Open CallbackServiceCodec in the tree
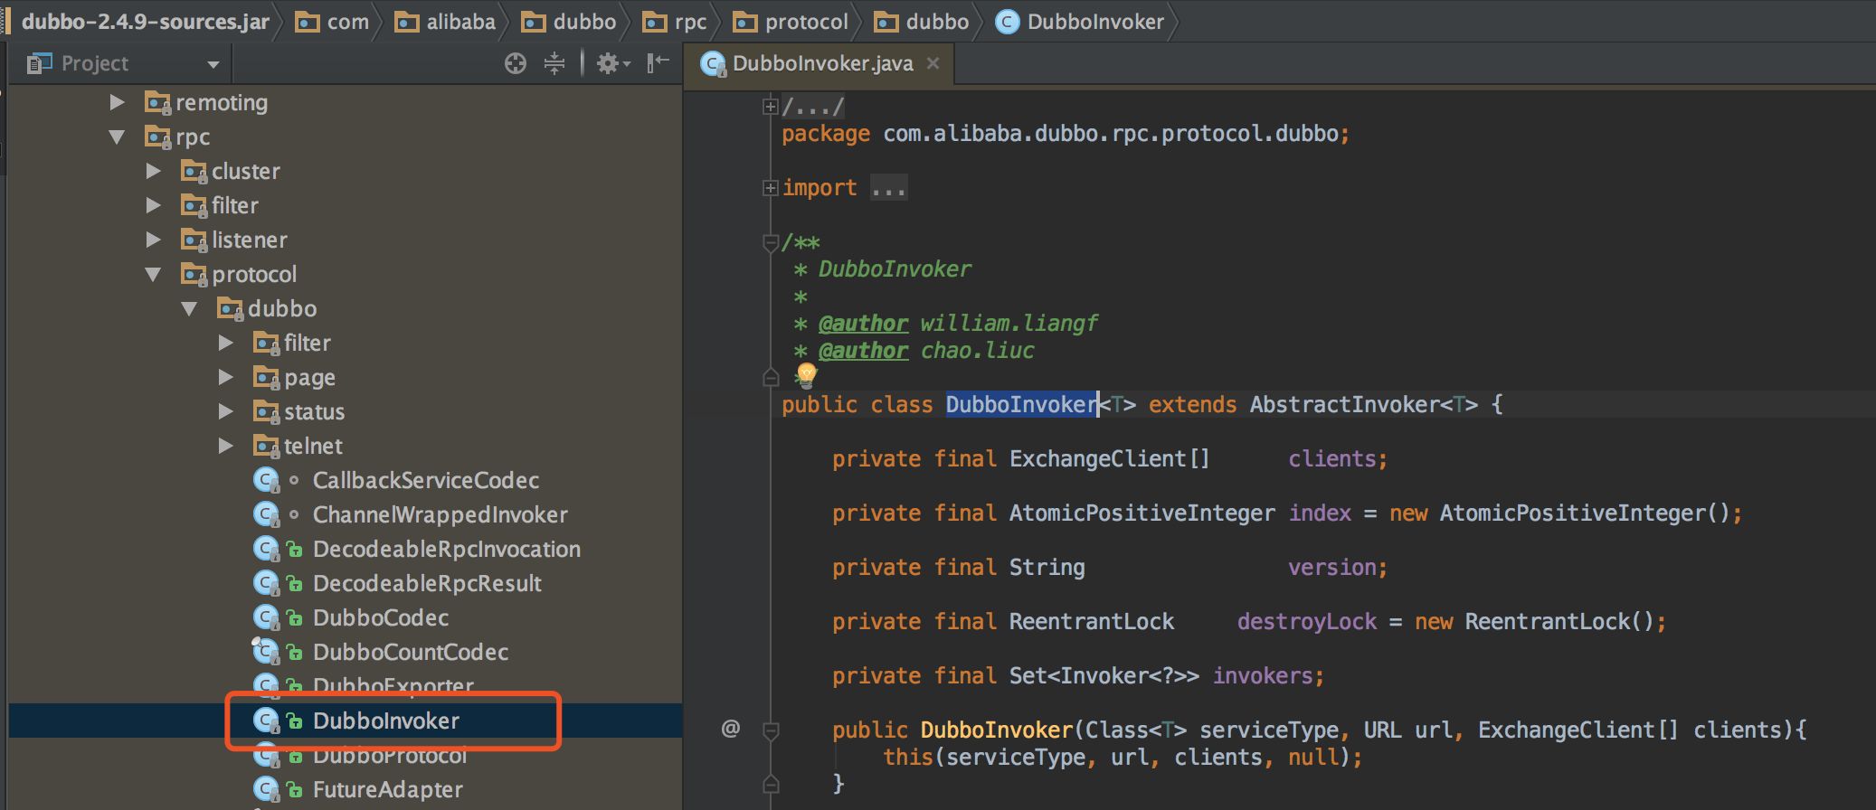This screenshot has height=810, width=1876. point(426,480)
